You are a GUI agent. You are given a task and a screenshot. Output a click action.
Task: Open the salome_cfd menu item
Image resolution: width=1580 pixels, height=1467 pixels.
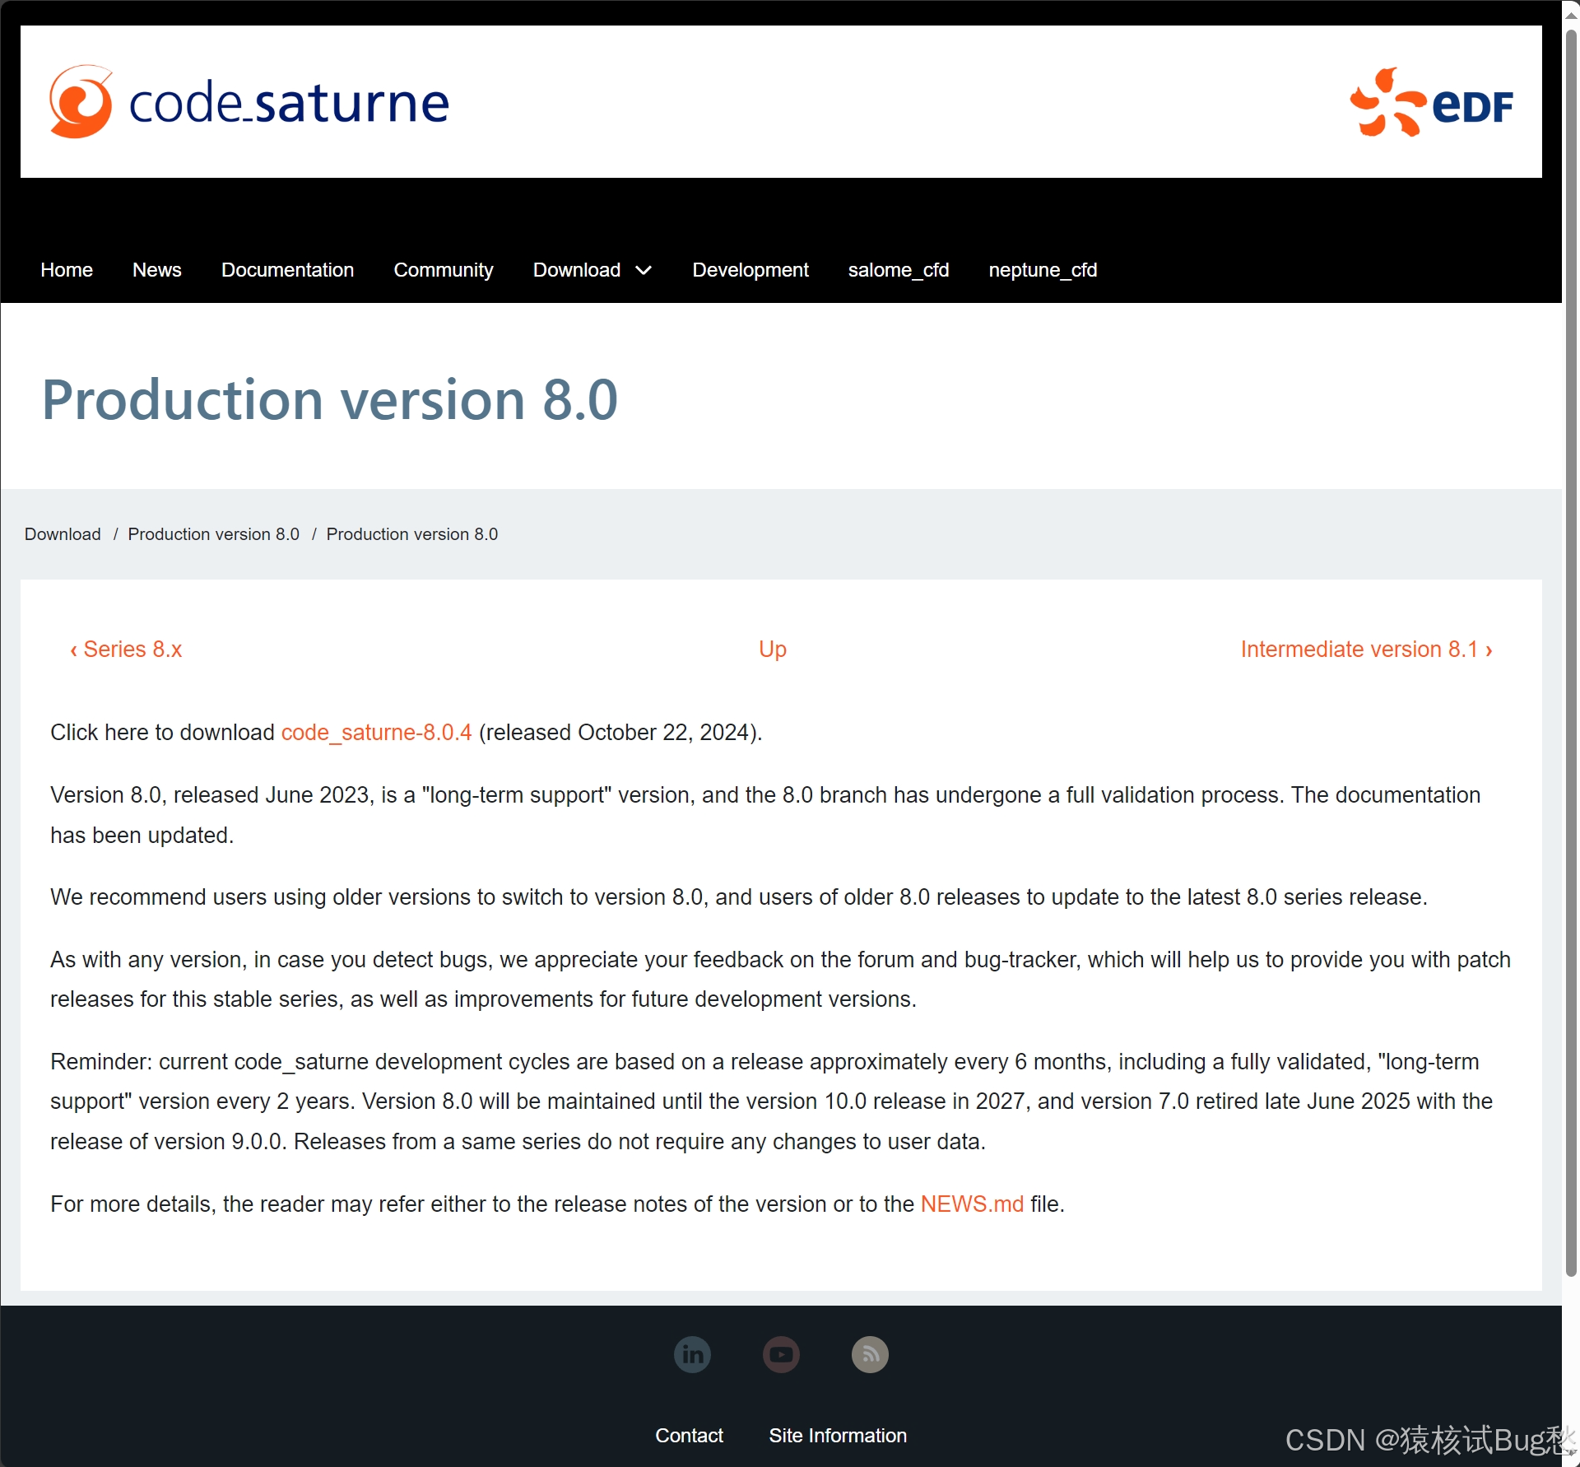898,270
